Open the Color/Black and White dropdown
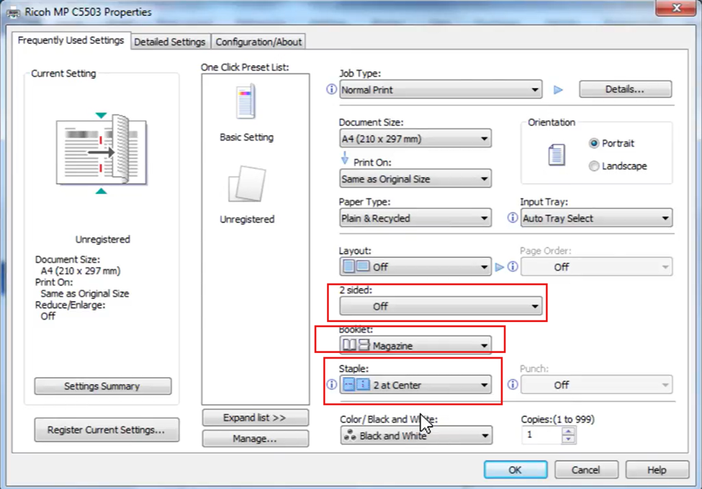702x489 pixels. coord(416,435)
